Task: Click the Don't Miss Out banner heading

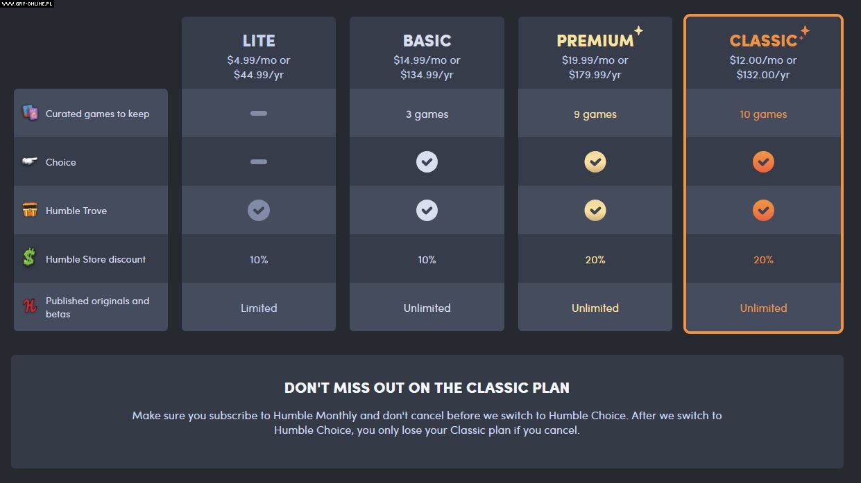Action: click(x=427, y=388)
